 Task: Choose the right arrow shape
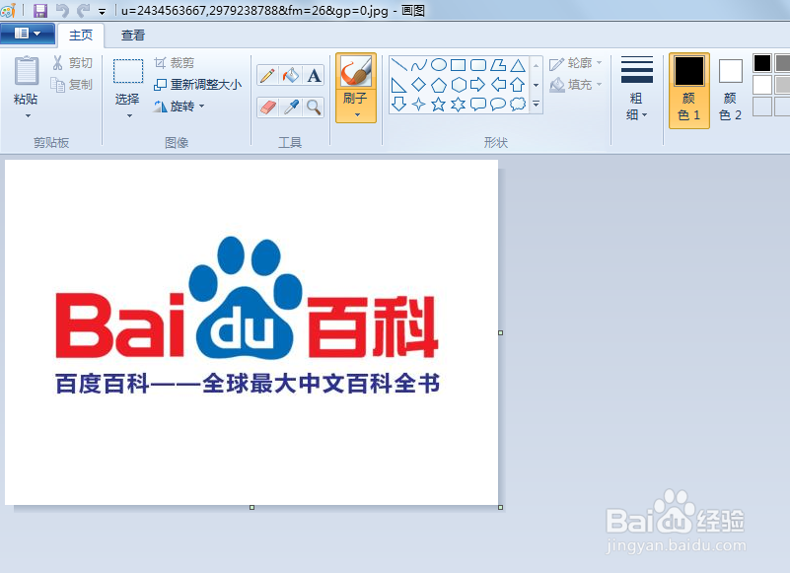pyautogui.click(x=478, y=85)
